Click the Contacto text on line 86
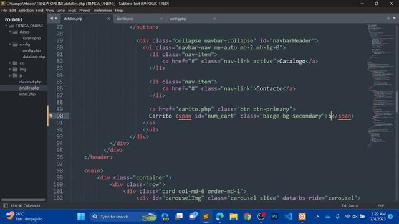This screenshot has height=224, width=399. [269, 88]
